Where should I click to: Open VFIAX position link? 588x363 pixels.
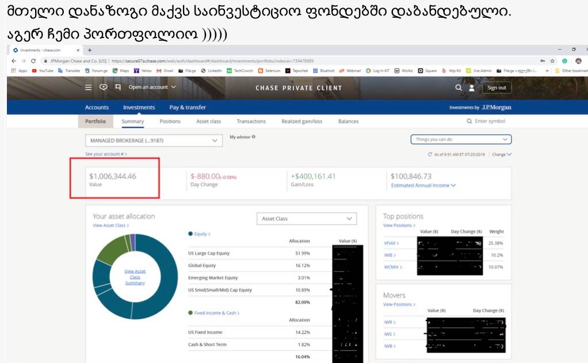(391, 243)
